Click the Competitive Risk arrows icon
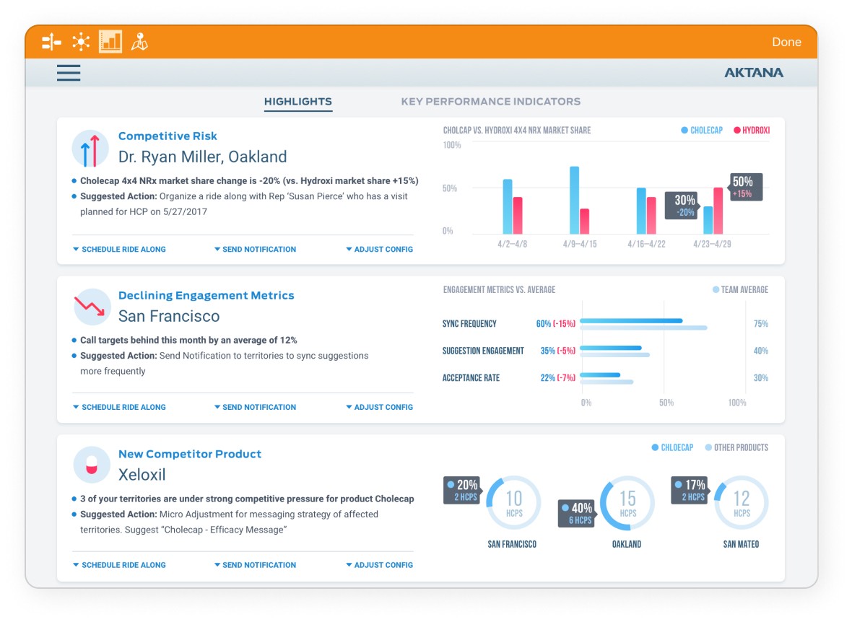The image size is (852, 622). [90, 149]
